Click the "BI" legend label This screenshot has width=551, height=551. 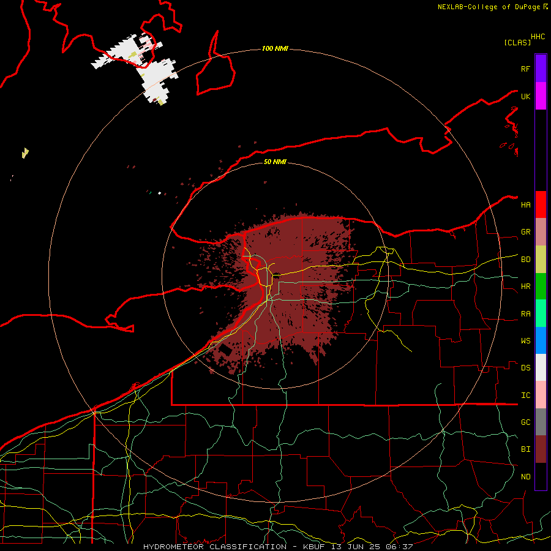pyautogui.click(x=525, y=449)
